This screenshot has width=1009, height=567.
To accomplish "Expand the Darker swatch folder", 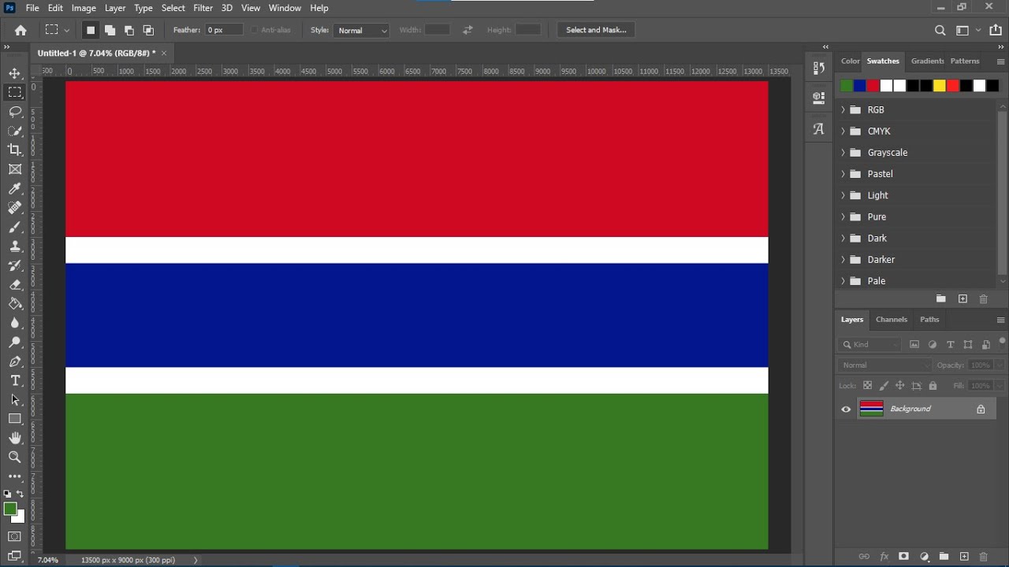I will [x=843, y=259].
